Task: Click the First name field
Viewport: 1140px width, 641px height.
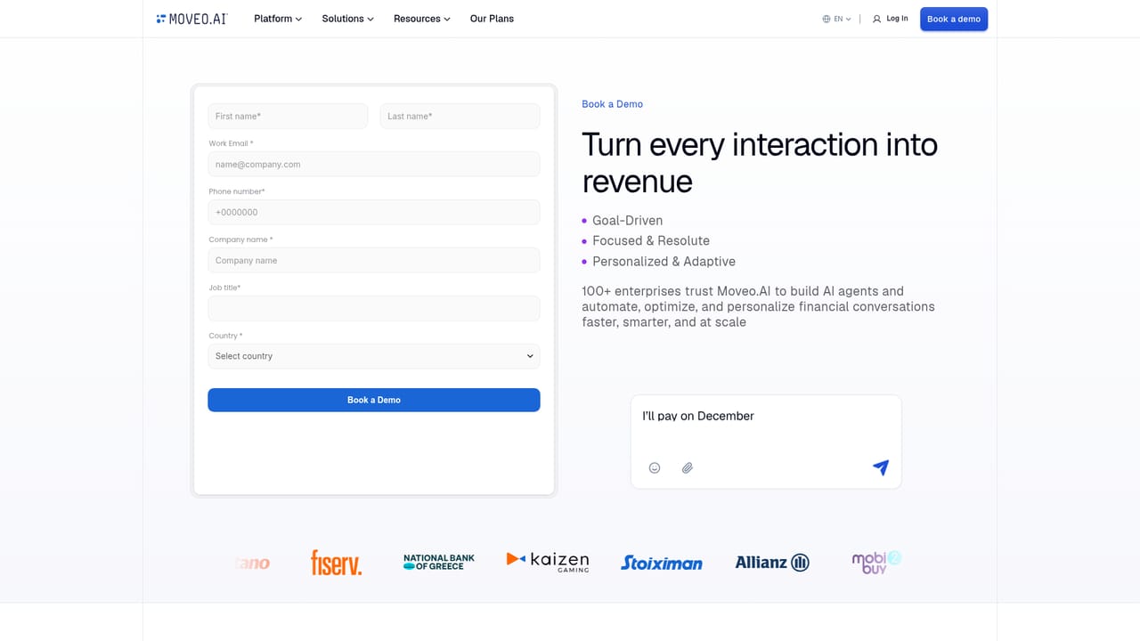Action: tap(288, 116)
